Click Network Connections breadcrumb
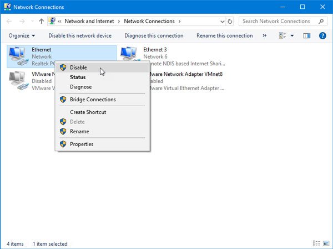The image size is (333, 249). point(149,21)
